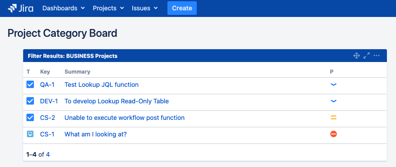Click the total count 4 link
This screenshot has height=167, width=396.
point(48,155)
